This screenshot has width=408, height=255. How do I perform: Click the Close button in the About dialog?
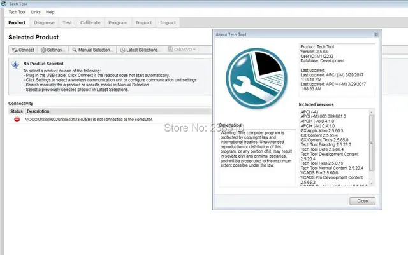coord(362,201)
